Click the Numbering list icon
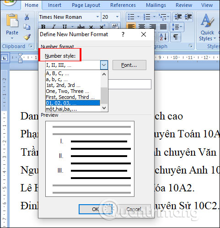Image resolution: width=220 pixels, height=228 pixels. coord(147,16)
